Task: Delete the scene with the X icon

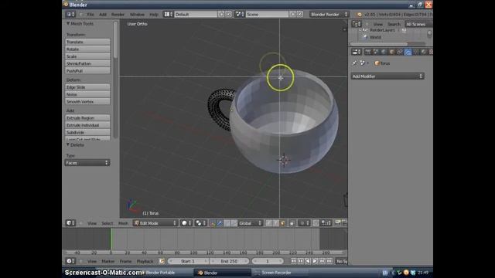Action: pyautogui.click(x=299, y=14)
